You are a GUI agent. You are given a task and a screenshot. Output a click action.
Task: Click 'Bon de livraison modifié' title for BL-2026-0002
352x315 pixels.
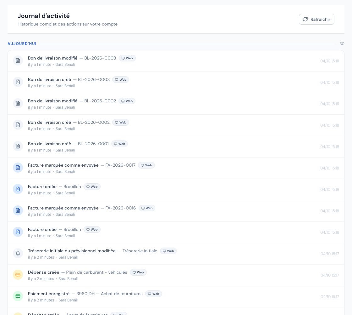(x=52, y=101)
